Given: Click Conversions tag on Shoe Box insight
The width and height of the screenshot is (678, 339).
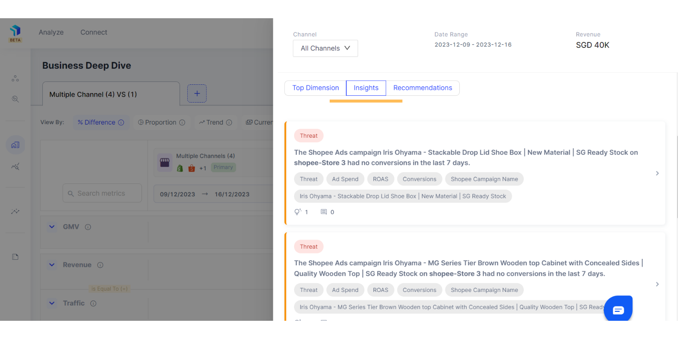Looking at the screenshot, I should pos(420,179).
